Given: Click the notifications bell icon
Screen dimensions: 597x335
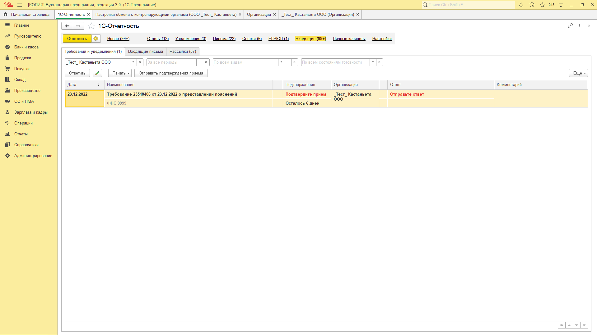Looking at the screenshot, I should pos(521,5).
